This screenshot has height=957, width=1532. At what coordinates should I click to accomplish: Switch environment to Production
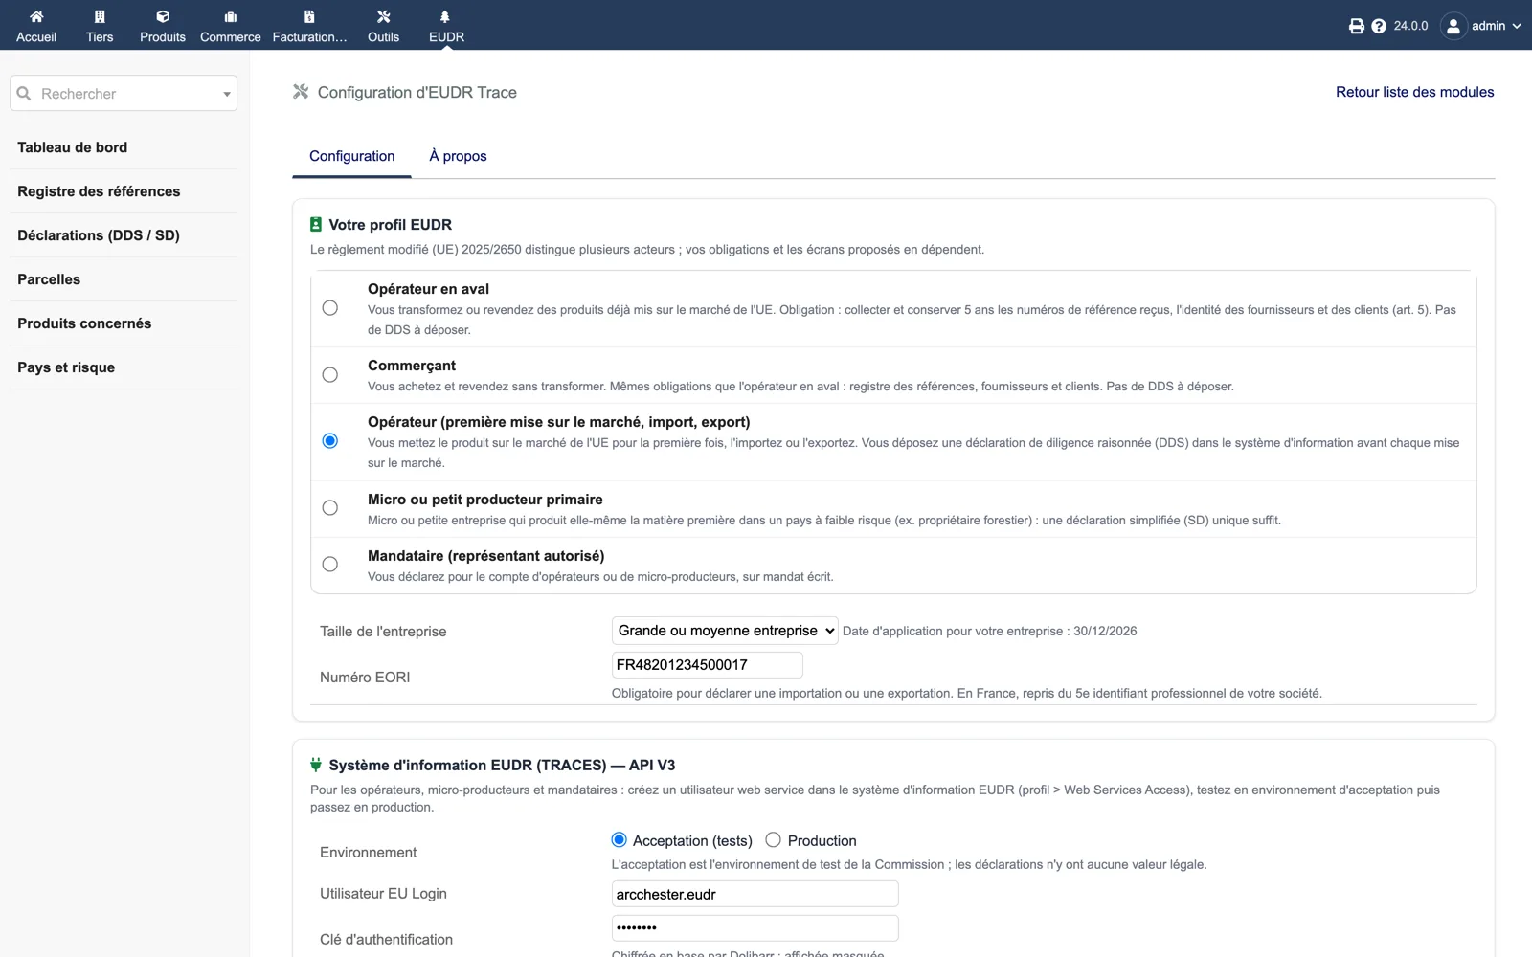click(773, 840)
